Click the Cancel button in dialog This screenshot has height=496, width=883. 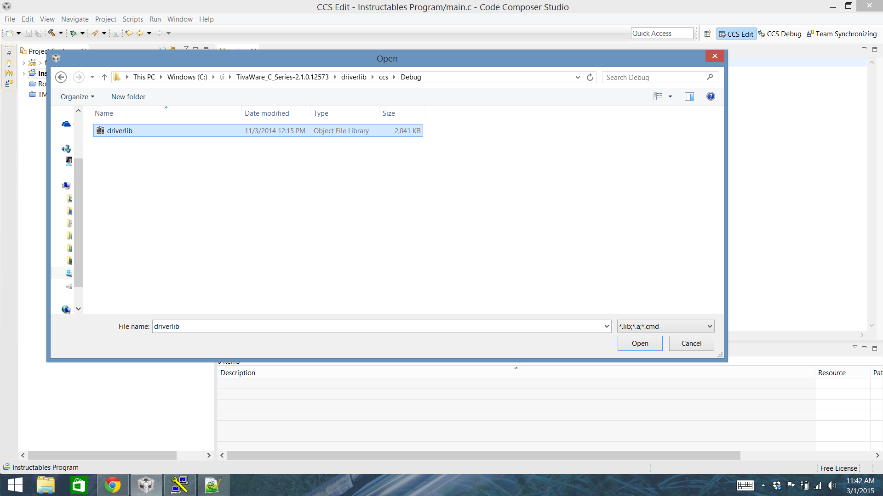(691, 344)
